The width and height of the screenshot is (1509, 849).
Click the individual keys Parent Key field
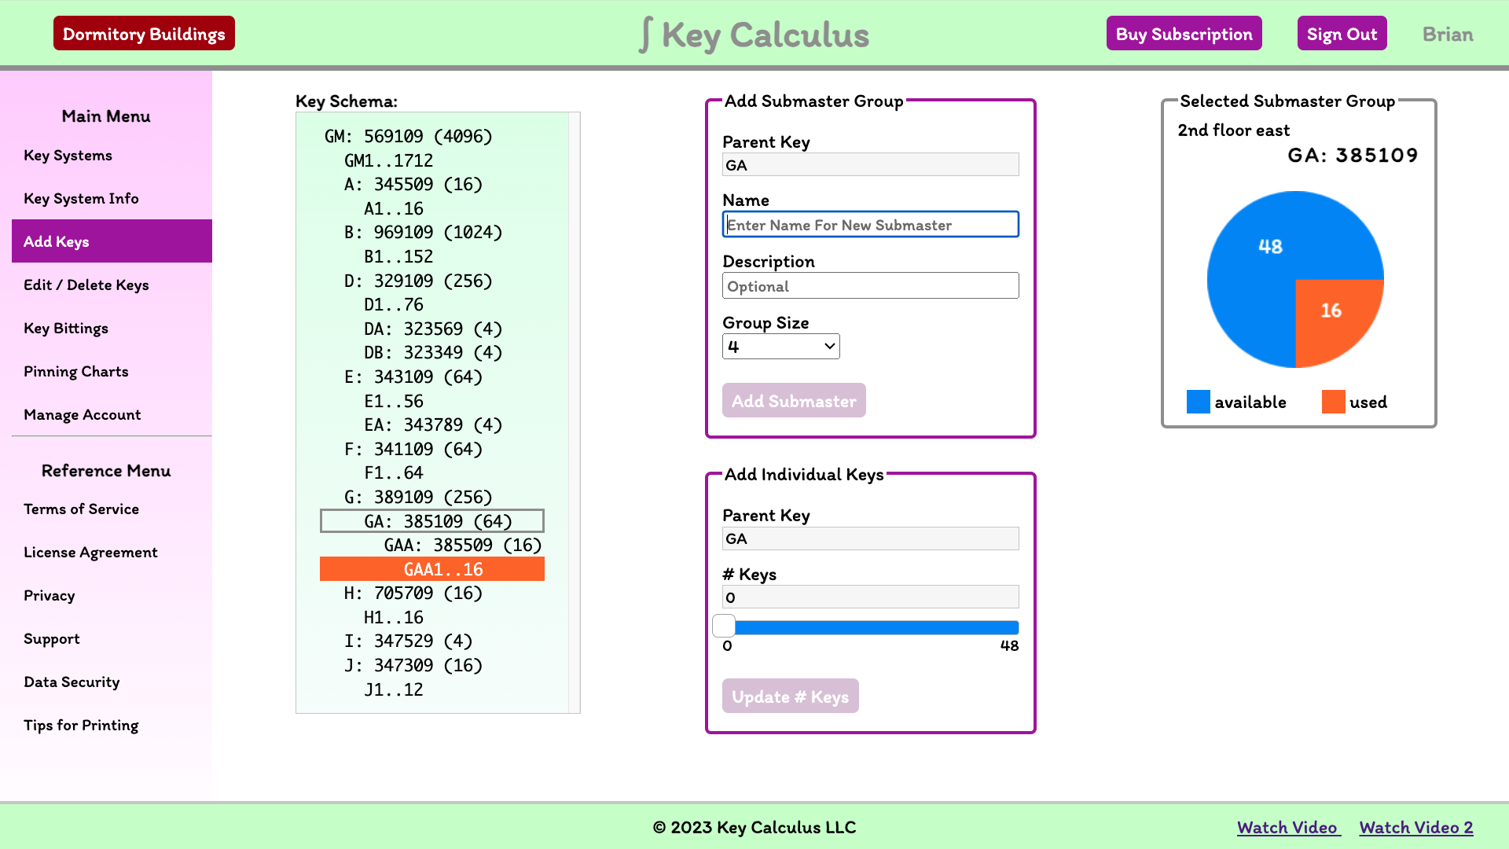point(870,538)
